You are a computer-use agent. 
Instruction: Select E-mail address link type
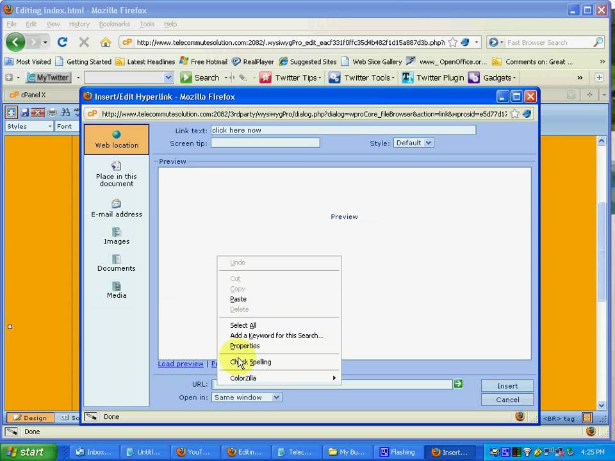117,208
